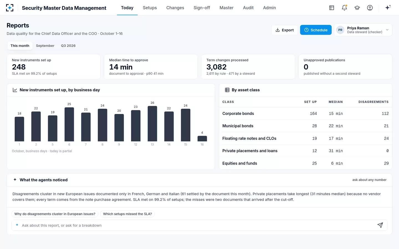The height and width of the screenshot is (249, 399).
Task: Select the Corporate bonds row label
Action: tap(238, 113)
